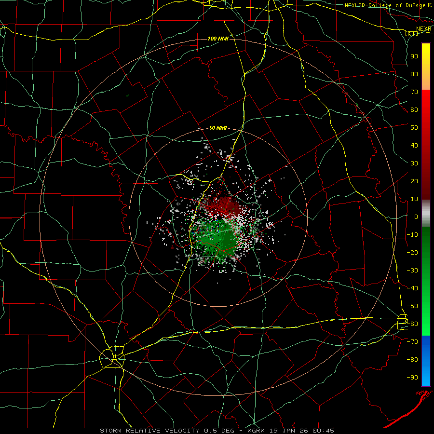Click the 40 value on velocity scale
The image size is (434, 434).
click(x=414, y=145)
